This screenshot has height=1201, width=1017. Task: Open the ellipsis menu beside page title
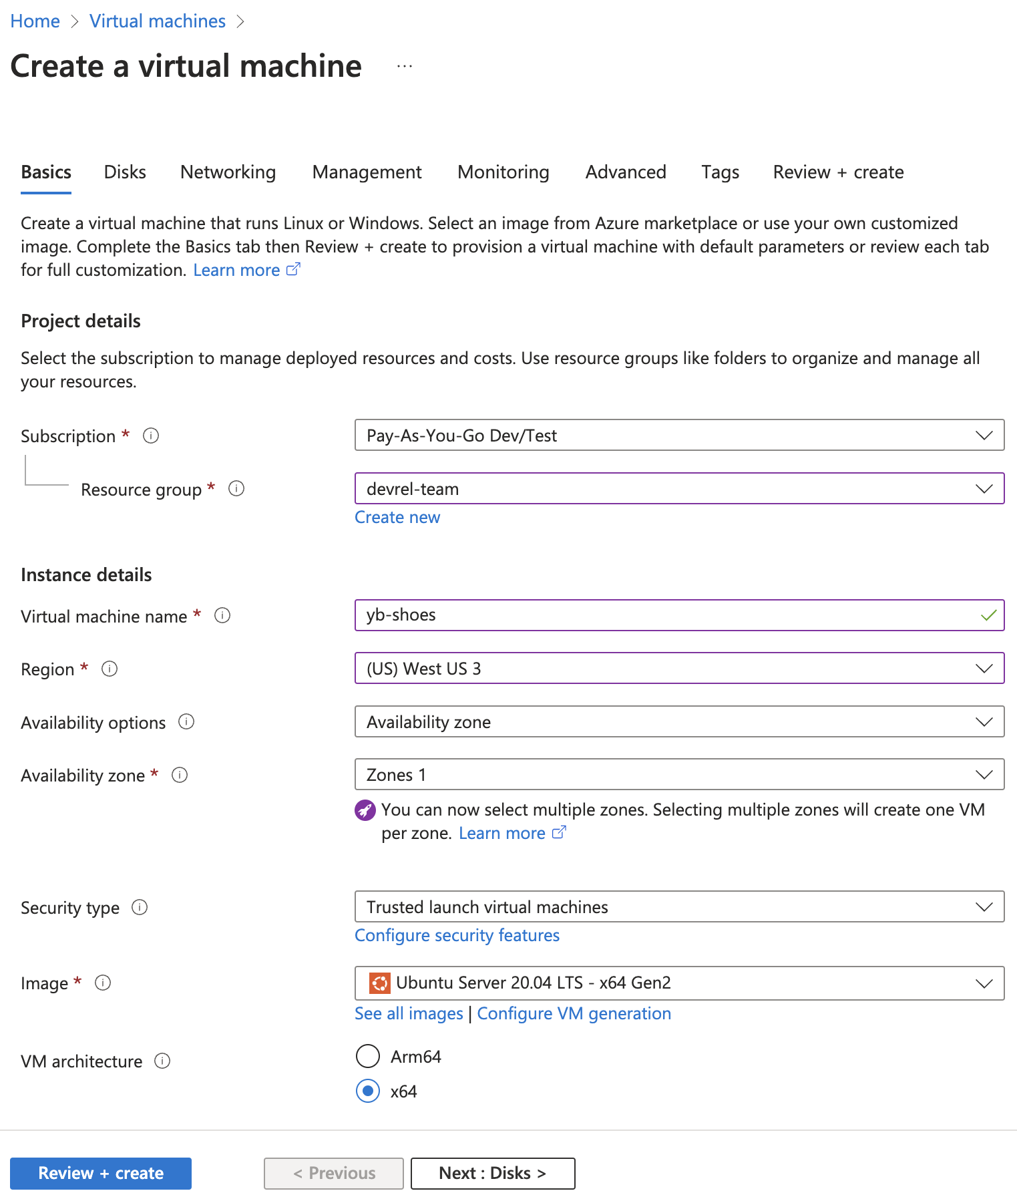tap(405, 66)
